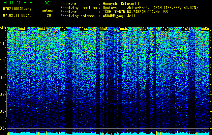Click the 0047 time marker label
Viewport: 212px width, 135px height.
pos(144,29)
